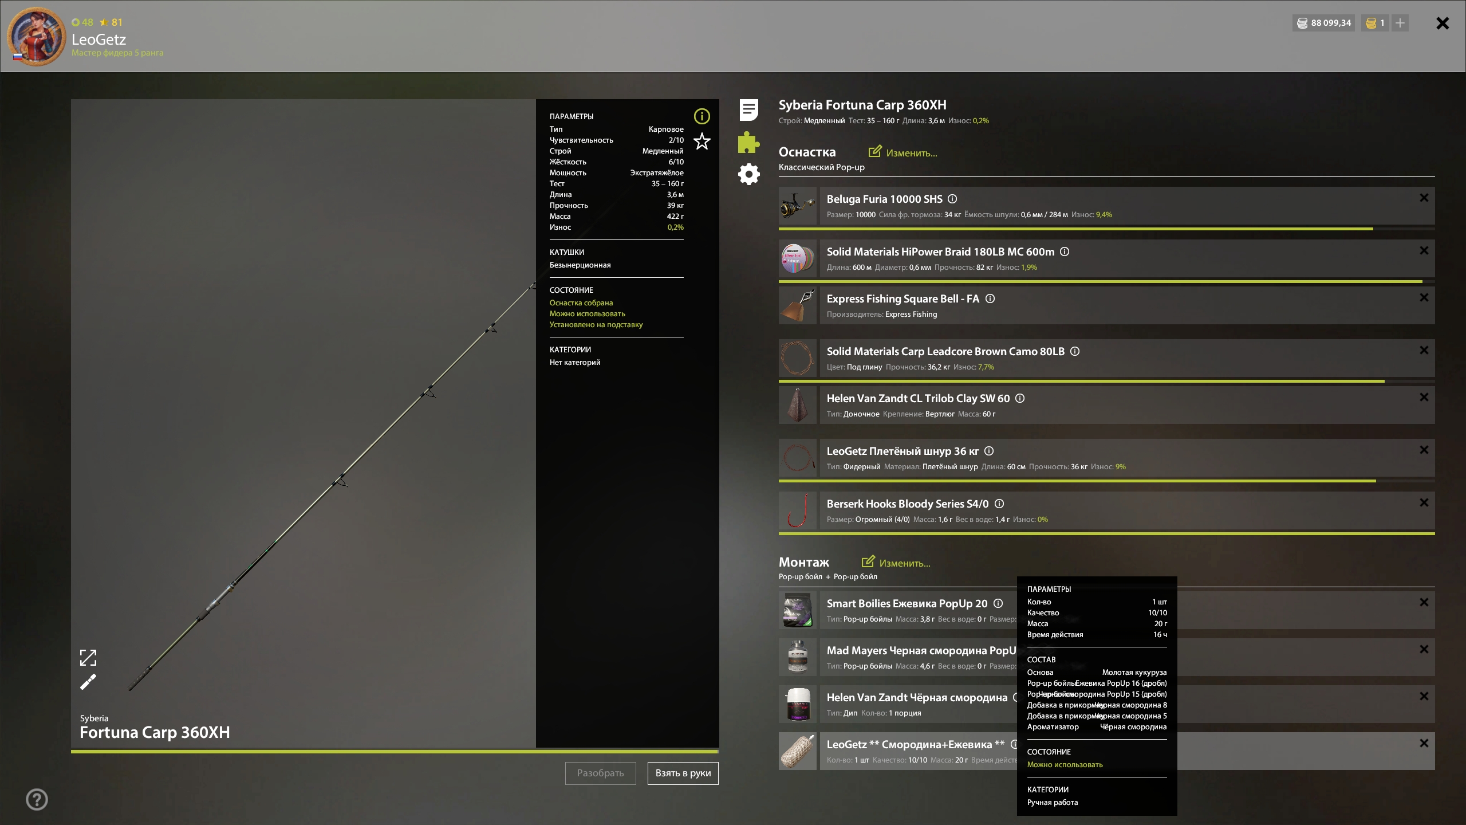Screen dimensions: 1466x825
Task: Remove the Express Fishing Square Bell item
Action: [x=1424, y=297]
